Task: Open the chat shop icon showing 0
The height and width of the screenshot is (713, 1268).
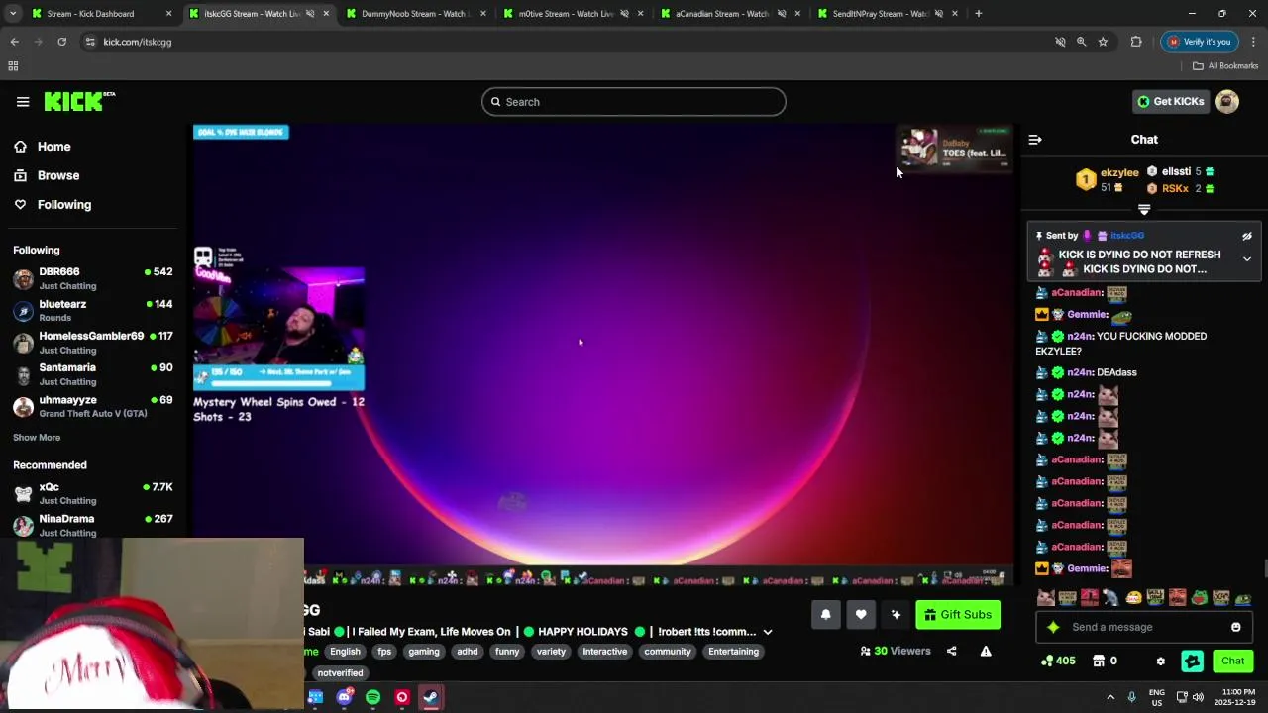Action: (x=1105, y=661)
